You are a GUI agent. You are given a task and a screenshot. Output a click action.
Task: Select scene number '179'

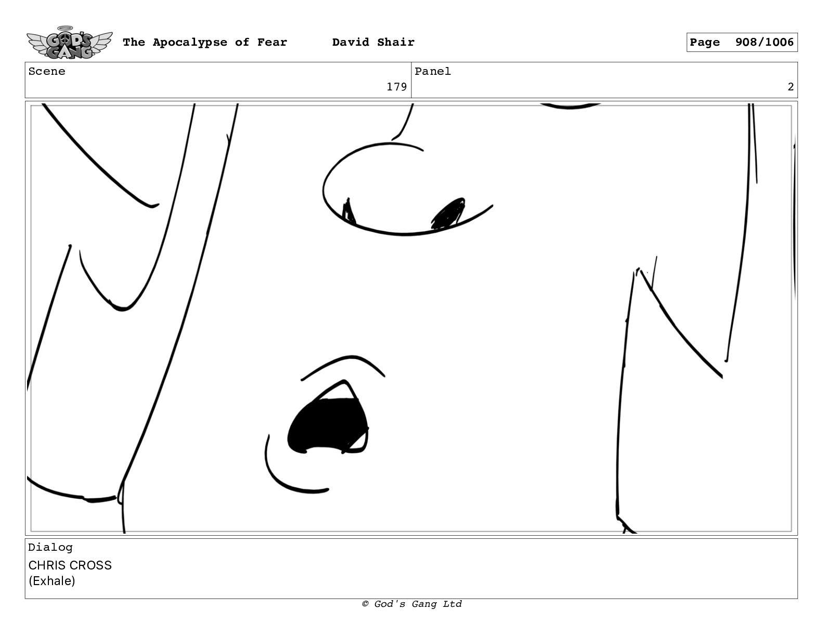click(x=396, y=87)
